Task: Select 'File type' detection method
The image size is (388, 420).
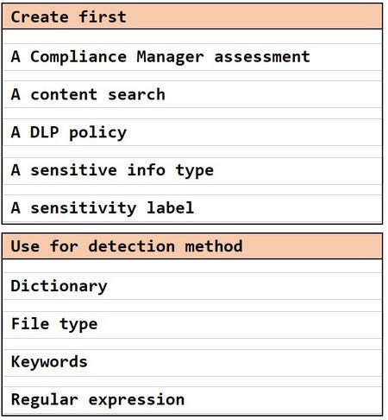Action: click(x=192, y=324)
